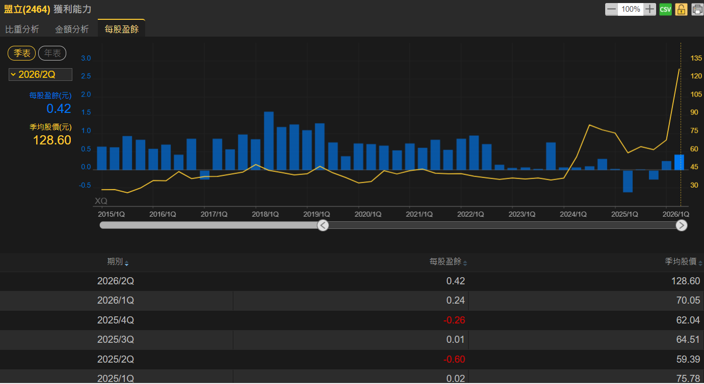Select the 2025/2Q table row

coord(352,360)
